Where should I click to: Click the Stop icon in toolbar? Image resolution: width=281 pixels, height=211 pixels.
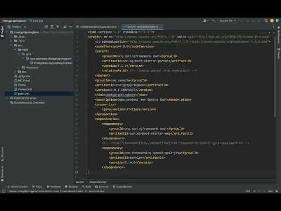259,21
